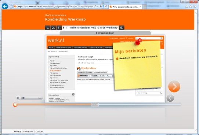Open chapter 5 tab
The image size is (199, 135).
pyautogui.click(x=122, y=28)
